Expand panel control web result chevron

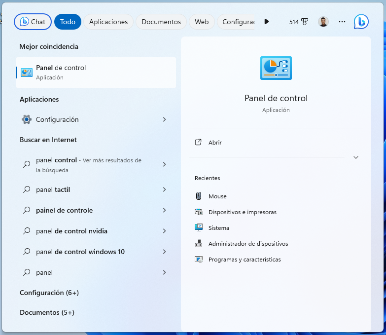click(165, 164)
